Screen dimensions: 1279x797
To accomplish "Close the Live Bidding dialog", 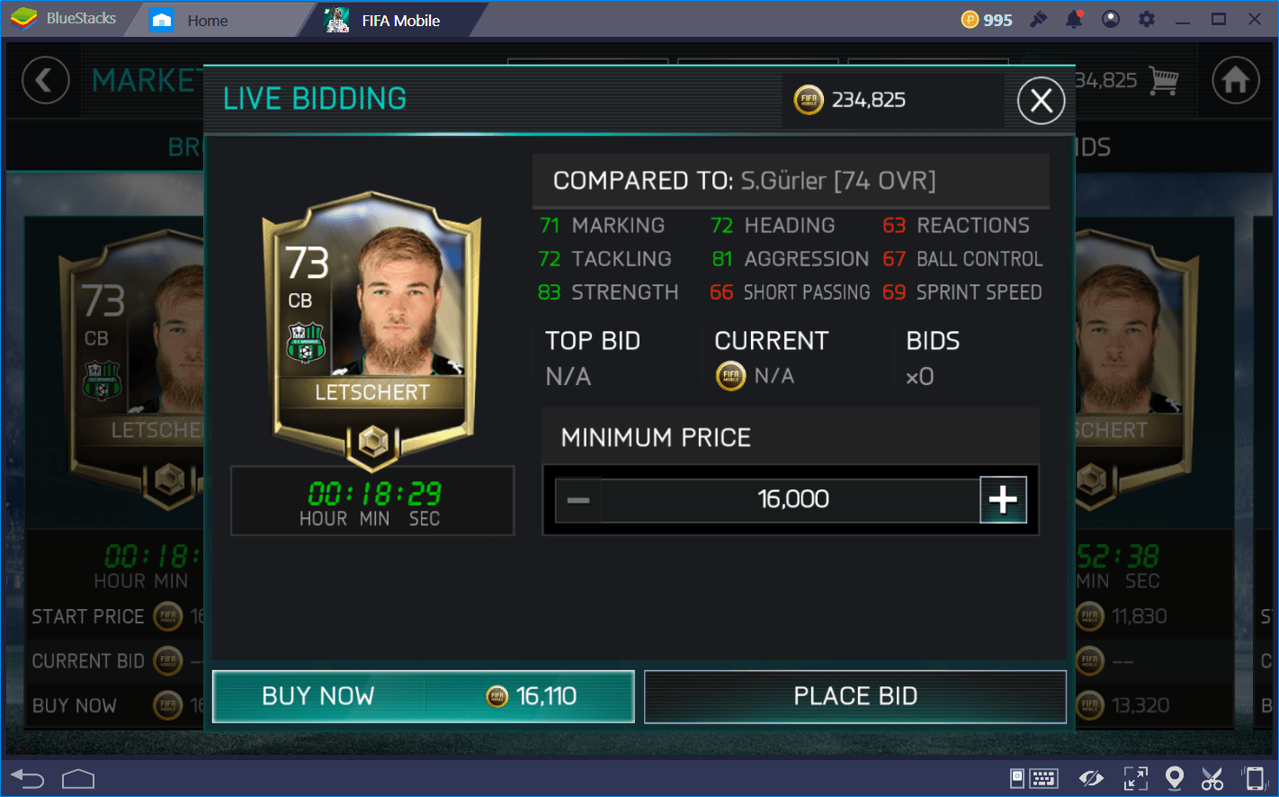I will (x=1041, y=101).
